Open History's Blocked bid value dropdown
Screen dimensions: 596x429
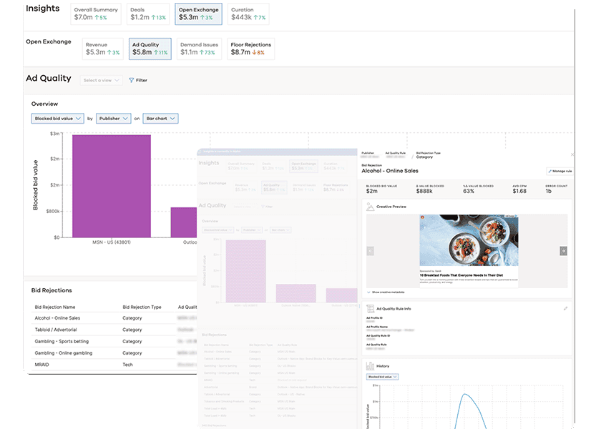383,377
